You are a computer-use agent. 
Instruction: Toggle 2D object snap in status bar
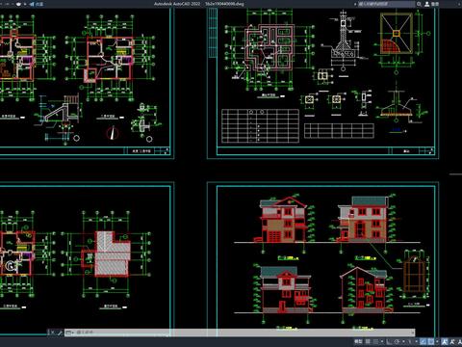[431, 341]
